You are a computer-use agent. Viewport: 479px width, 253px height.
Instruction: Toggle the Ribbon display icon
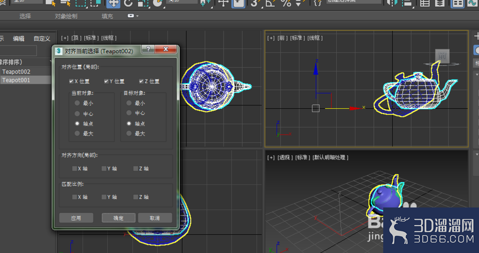click(457, 3)
